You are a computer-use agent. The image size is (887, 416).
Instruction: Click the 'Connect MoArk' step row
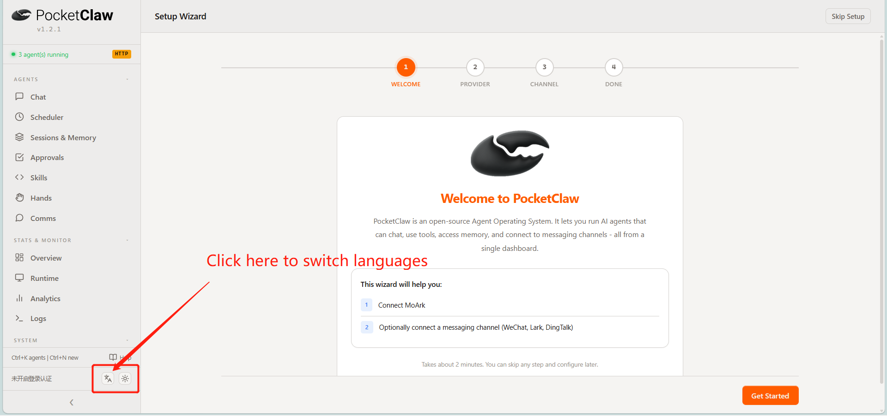[510, 305]
